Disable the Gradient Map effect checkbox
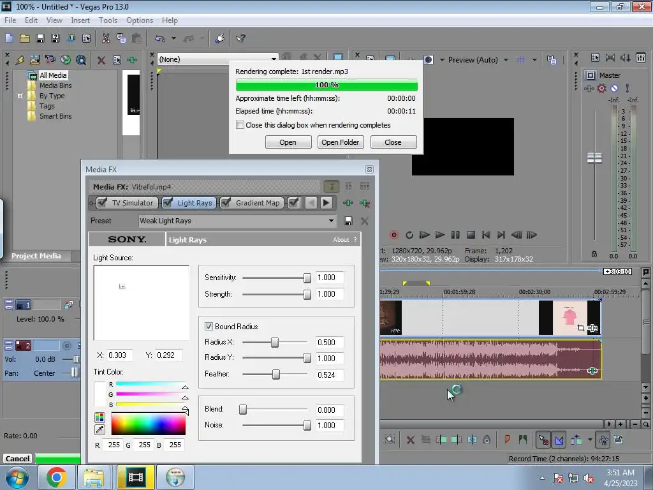 point(226,203)
